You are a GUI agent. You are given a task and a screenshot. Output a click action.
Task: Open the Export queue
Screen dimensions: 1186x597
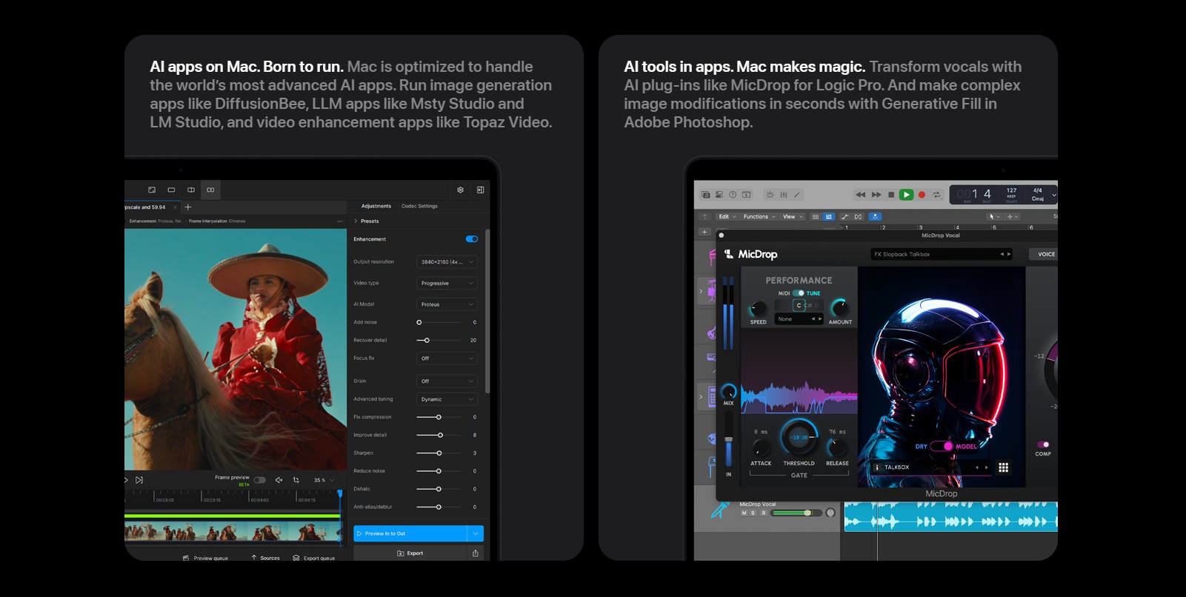(x=314, y=558)
